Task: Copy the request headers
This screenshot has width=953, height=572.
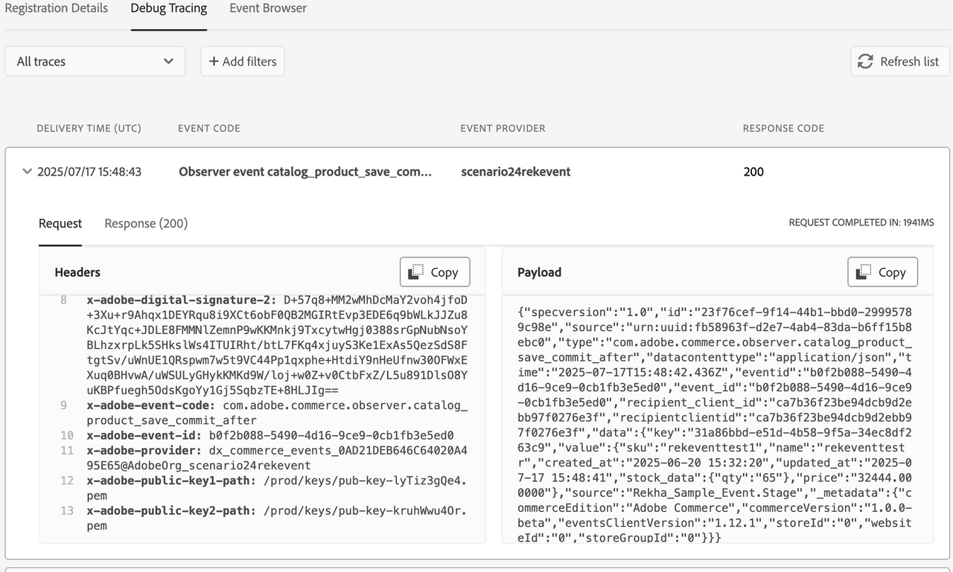Action: point(434,271)
